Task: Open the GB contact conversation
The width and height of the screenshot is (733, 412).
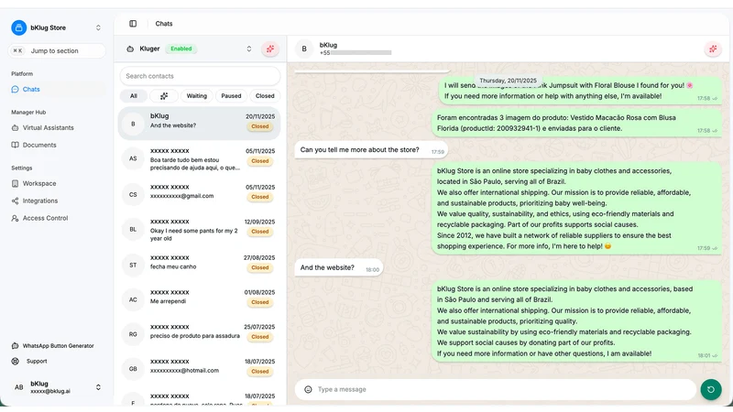Action: point(199,369)
